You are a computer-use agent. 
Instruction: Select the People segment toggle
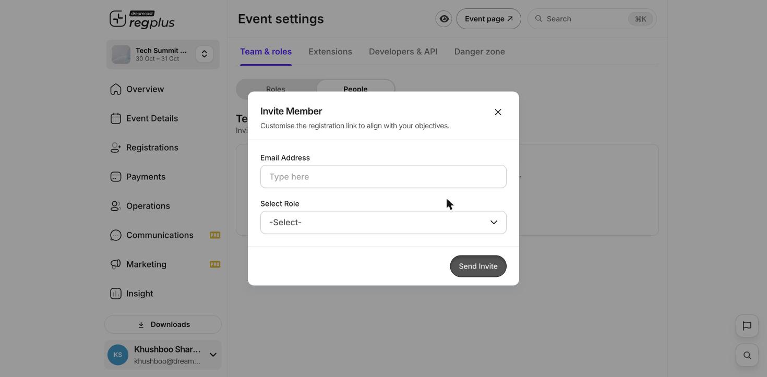click(355, 89)
